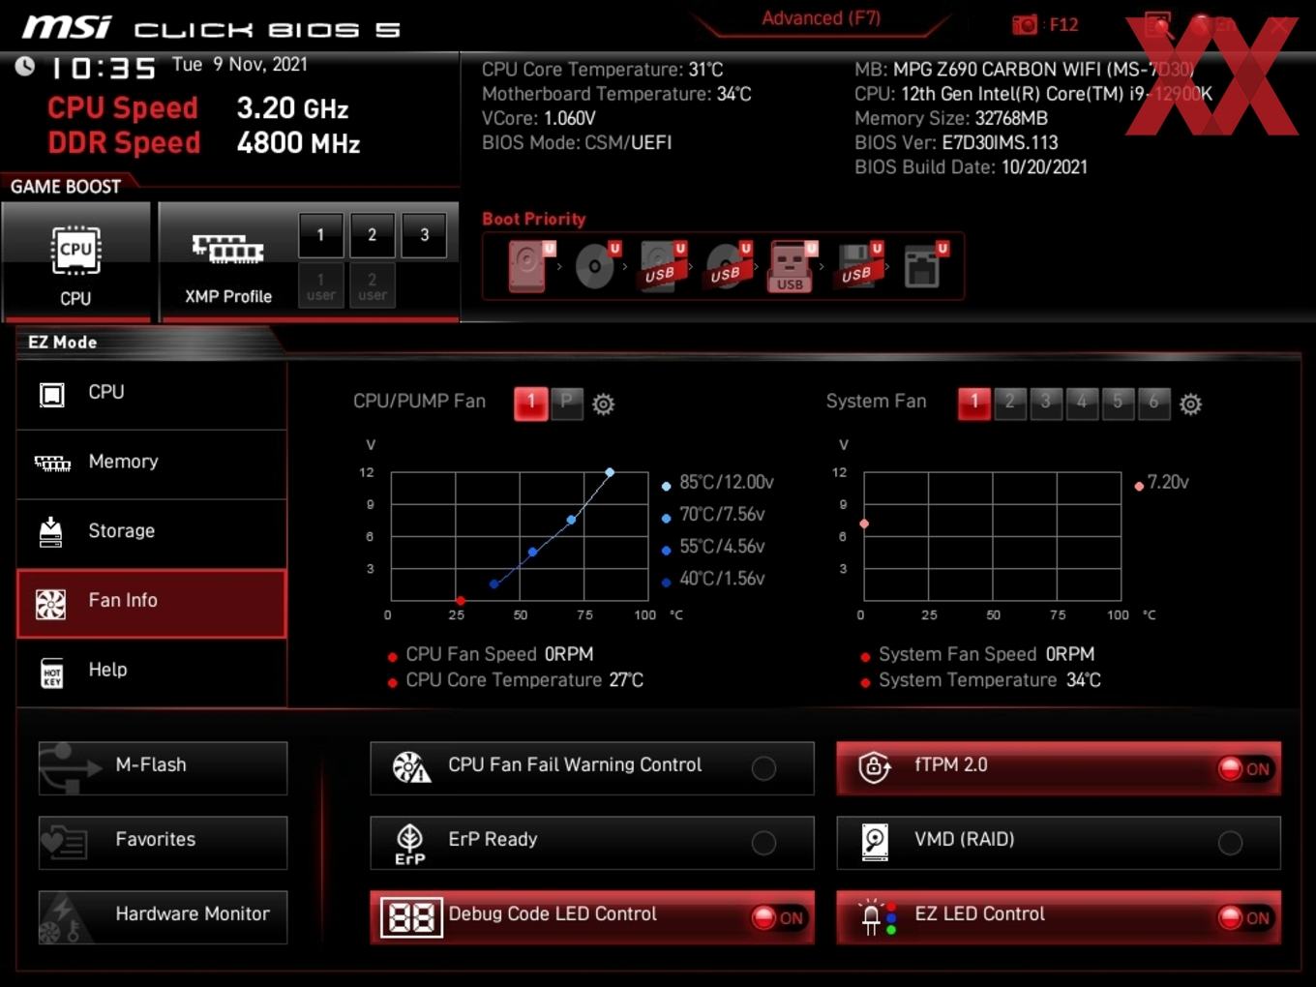Select System Fan 1
This screenshot has width=1316, height=987.
point(974,403)
